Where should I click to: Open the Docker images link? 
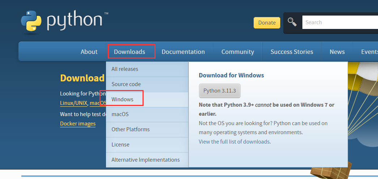(78, 124)
